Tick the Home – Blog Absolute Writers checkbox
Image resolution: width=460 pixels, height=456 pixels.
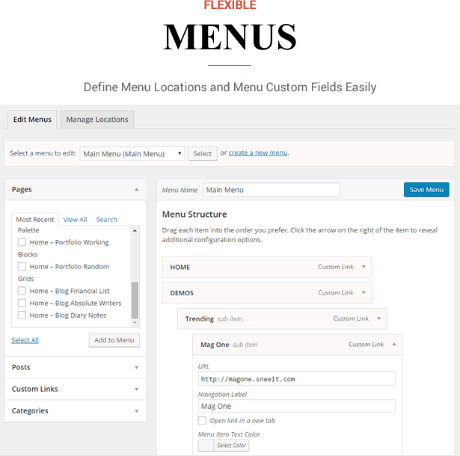22,303
